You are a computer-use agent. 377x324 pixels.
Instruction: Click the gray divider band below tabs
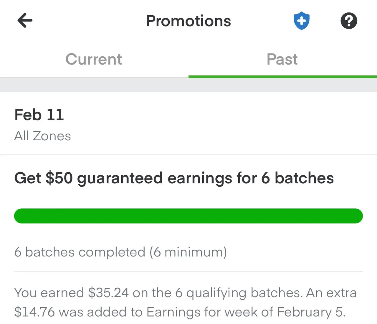pos(188,85)
